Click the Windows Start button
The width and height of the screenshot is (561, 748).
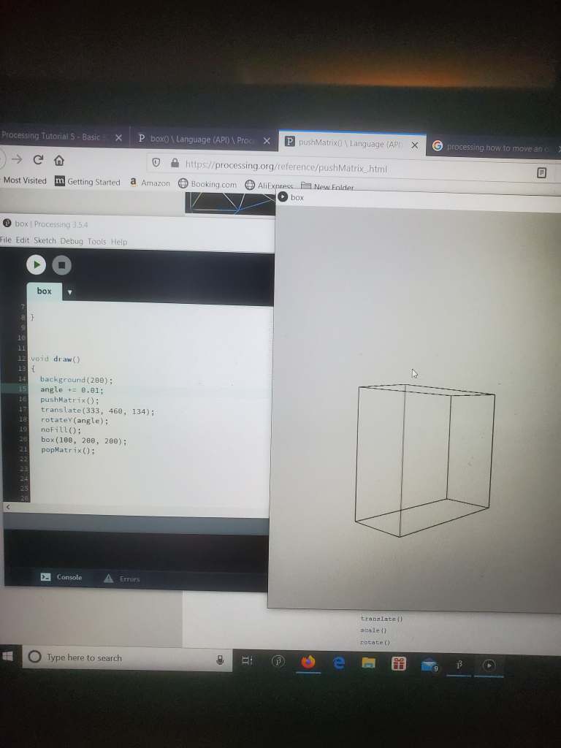(9, 656)
